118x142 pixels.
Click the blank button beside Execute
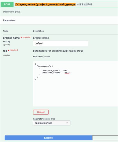pyautogui.click(x=105, y=138)
